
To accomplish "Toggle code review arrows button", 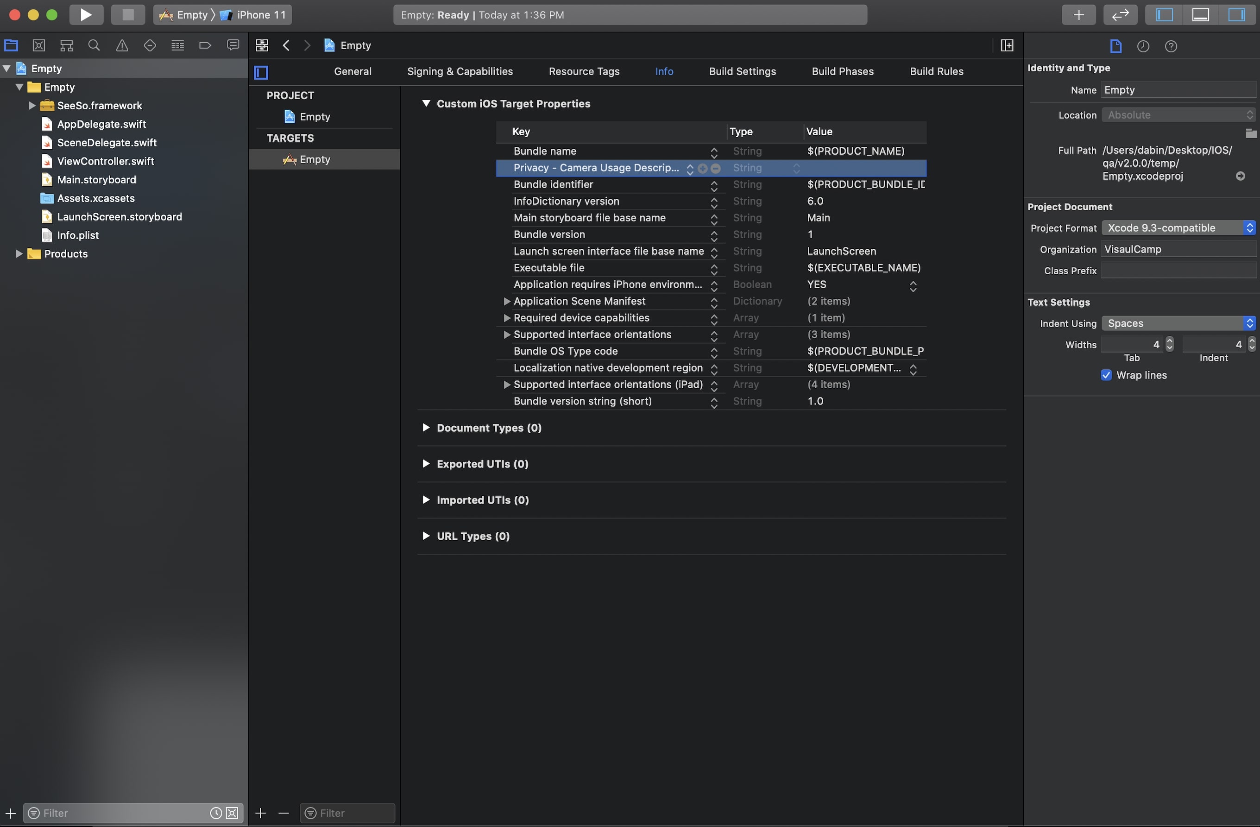I will (x=1120, y=15).
